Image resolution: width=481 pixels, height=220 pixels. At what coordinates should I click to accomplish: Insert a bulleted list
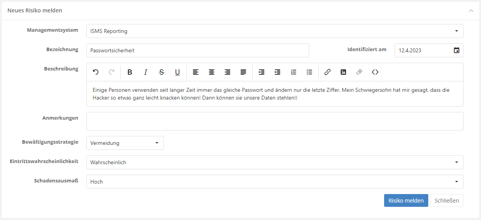[309, 72]
